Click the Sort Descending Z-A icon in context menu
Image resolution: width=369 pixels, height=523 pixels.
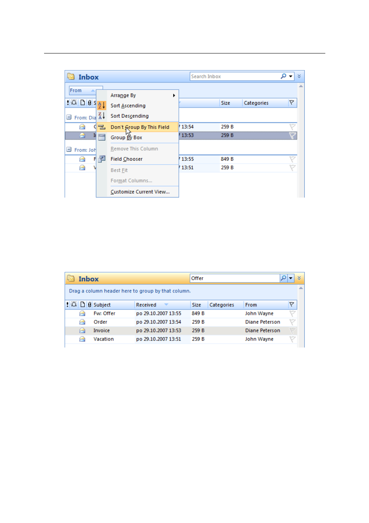[101, 115]
